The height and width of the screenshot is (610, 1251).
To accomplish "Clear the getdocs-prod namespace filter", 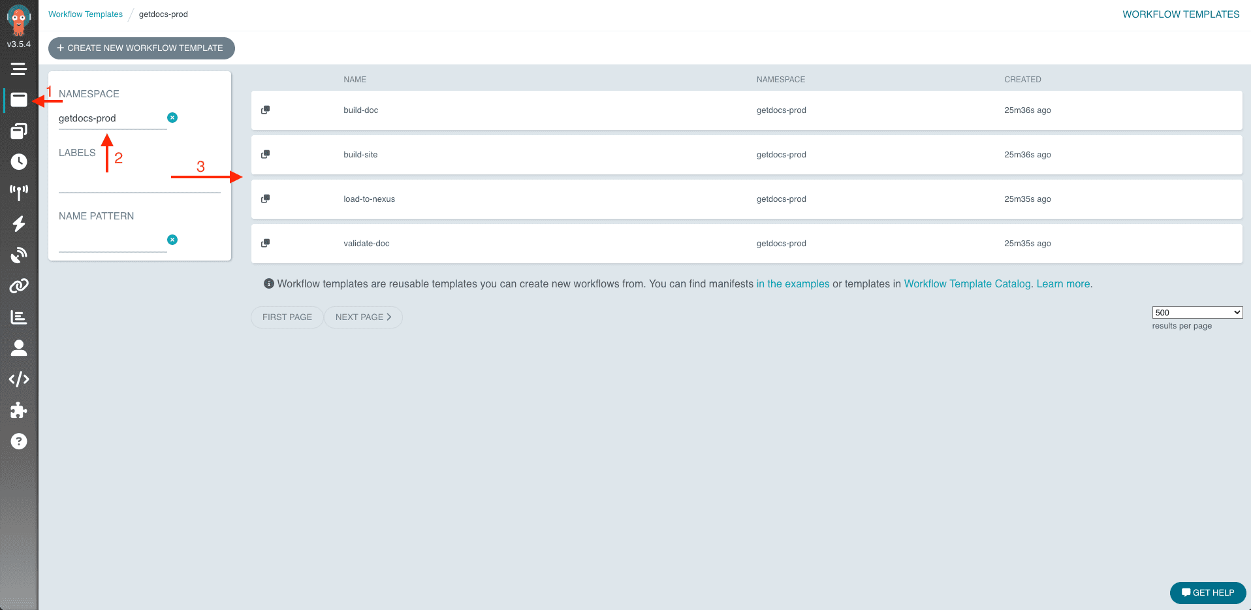I will click(172, 117).
